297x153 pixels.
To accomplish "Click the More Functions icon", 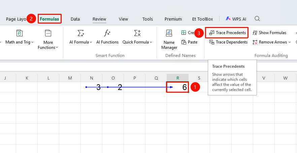I will (x=48, y=33).
